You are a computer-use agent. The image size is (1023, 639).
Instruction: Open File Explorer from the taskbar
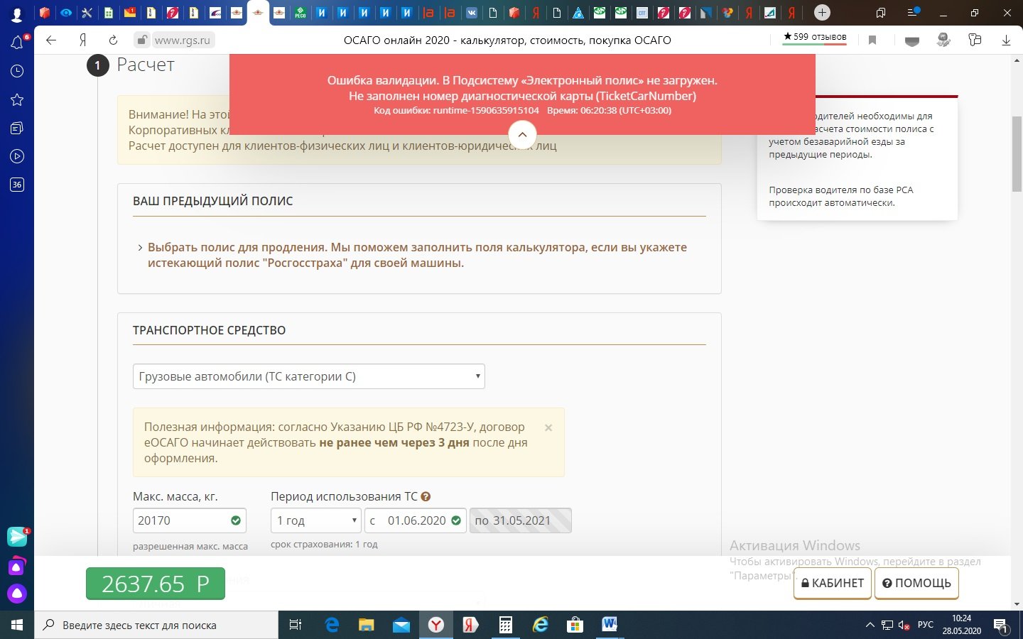[x=366, y=625]
